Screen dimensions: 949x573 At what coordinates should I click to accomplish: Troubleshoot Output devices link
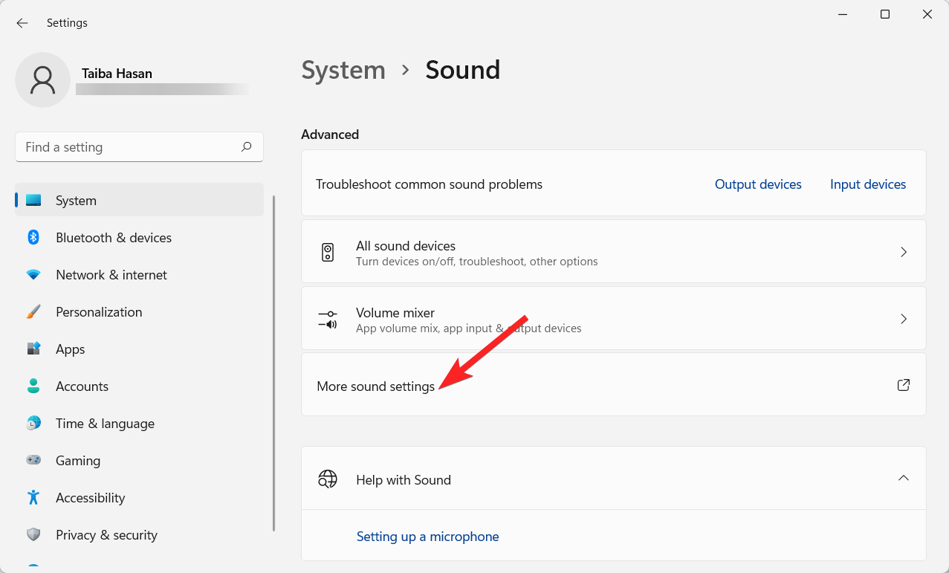click(x=758, y=184)
